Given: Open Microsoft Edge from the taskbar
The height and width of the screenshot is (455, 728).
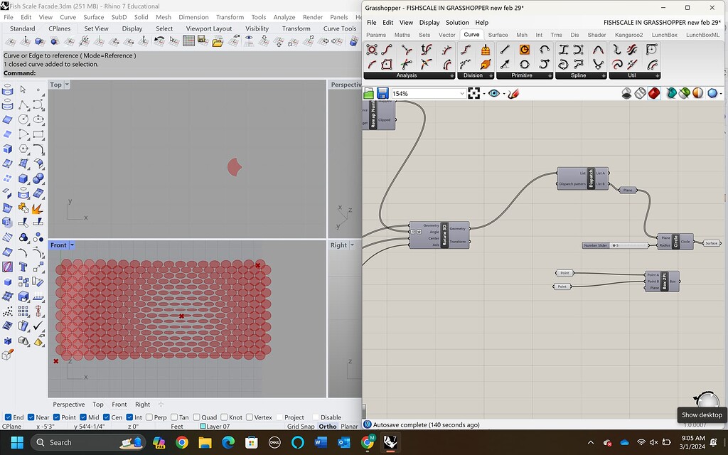Looking at the screenshot, I should (x=228, y=442).
